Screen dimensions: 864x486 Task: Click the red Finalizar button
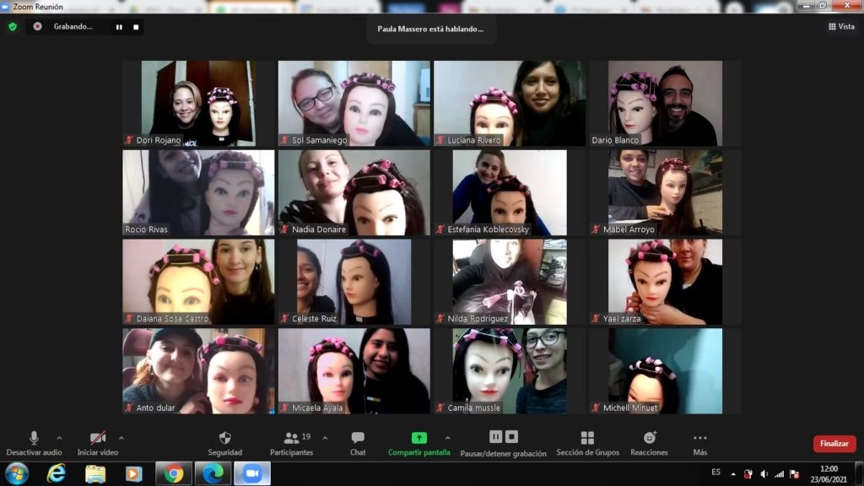[834, 444]
